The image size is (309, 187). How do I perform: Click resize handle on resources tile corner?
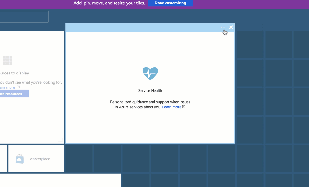point(60,140)
